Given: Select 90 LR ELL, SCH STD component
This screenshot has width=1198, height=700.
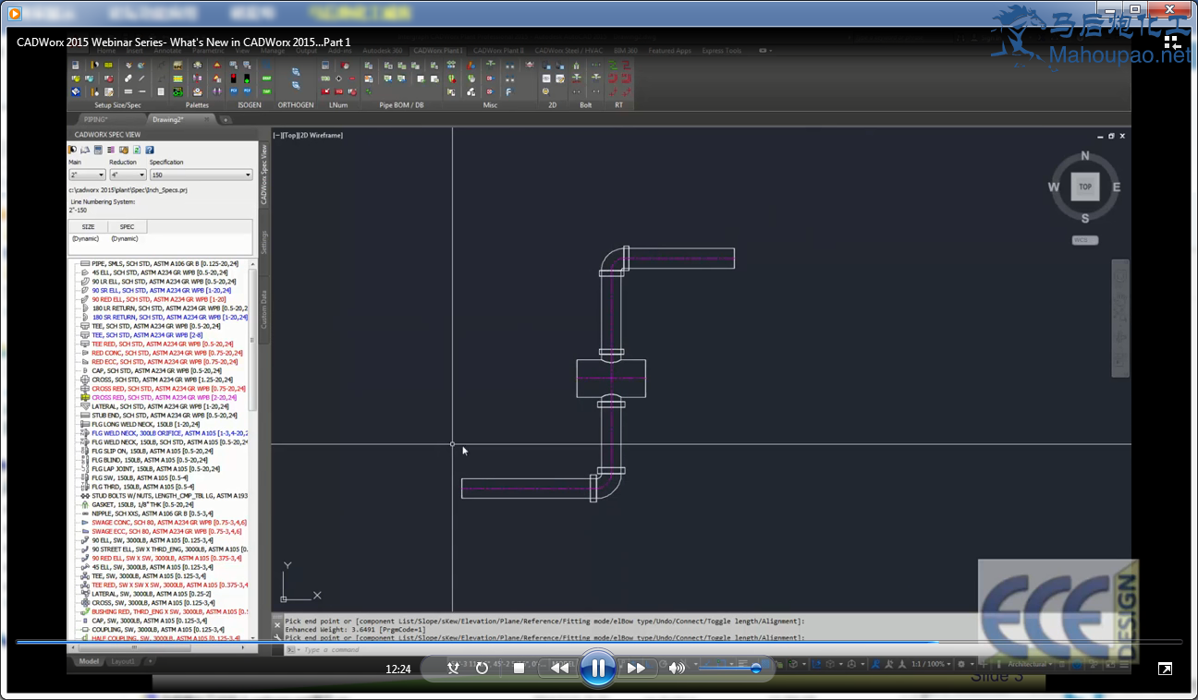Looking at the screenshot, I should [159, 282].
